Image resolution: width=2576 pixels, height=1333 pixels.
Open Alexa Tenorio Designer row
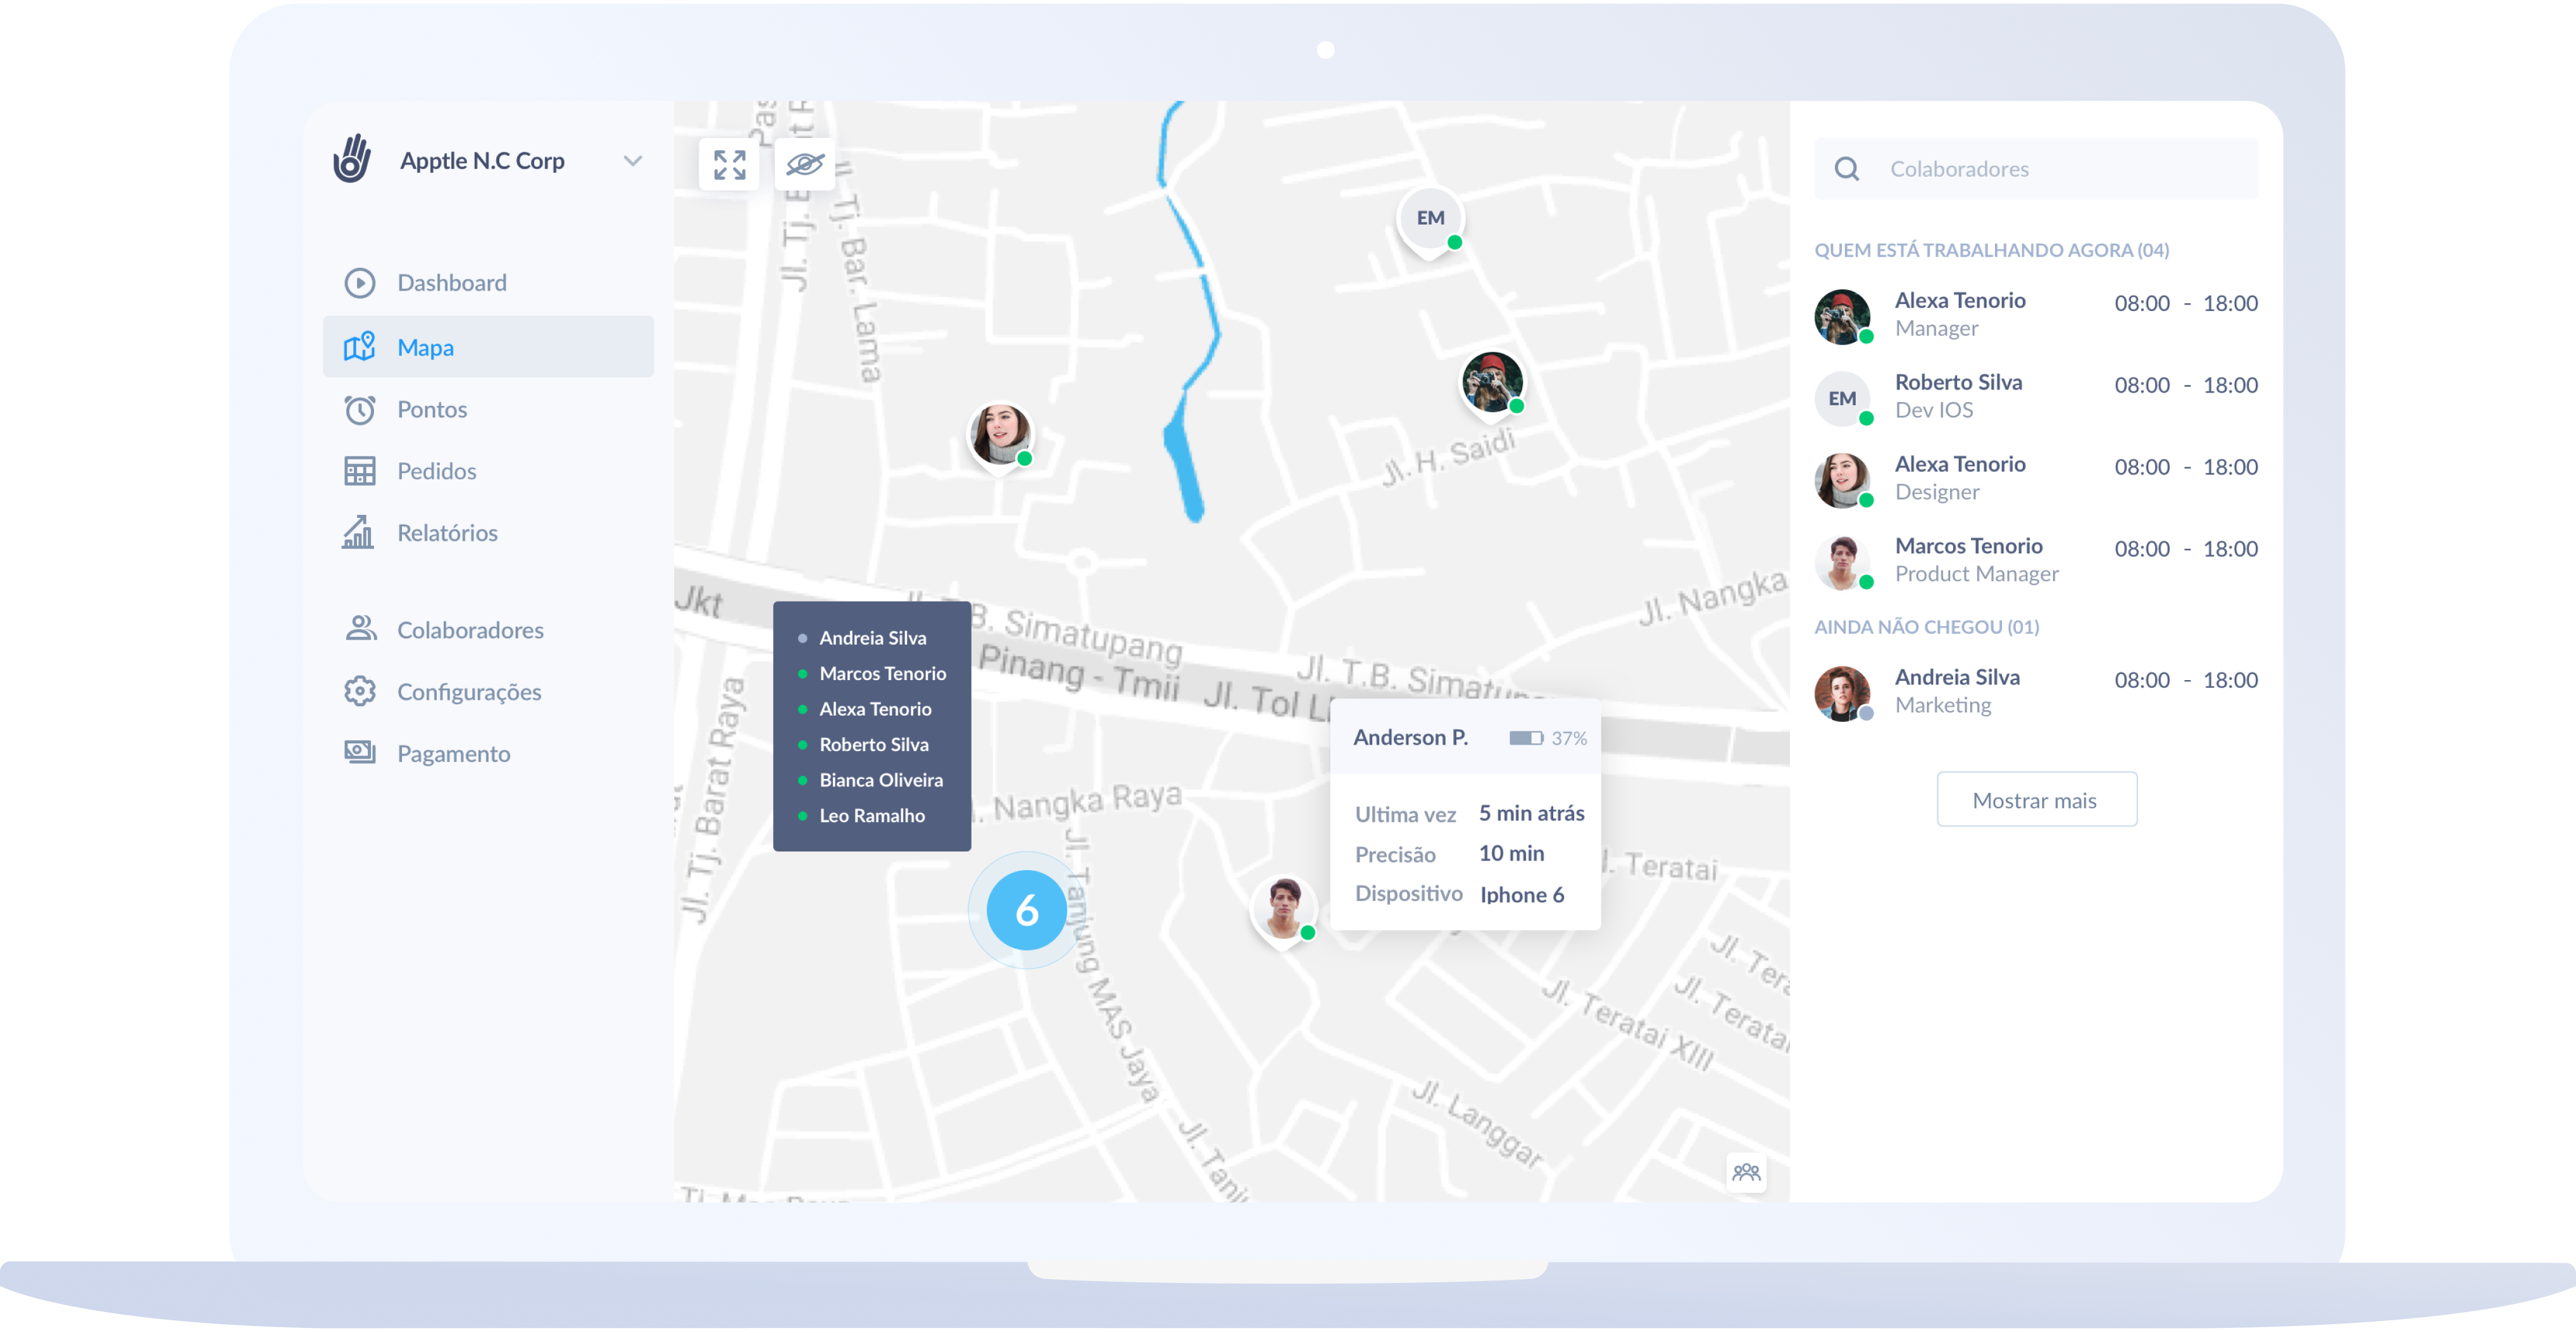click(x=2036, y=479)
